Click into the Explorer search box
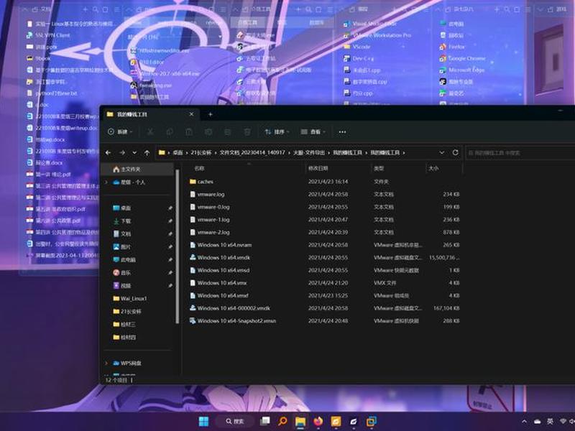This screenshot has height=431, width=575. [x=520, y=152]
